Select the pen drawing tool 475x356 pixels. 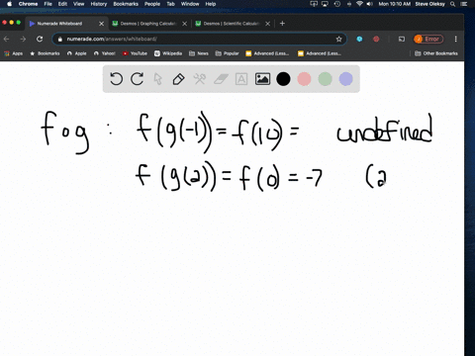coord(178,79)
